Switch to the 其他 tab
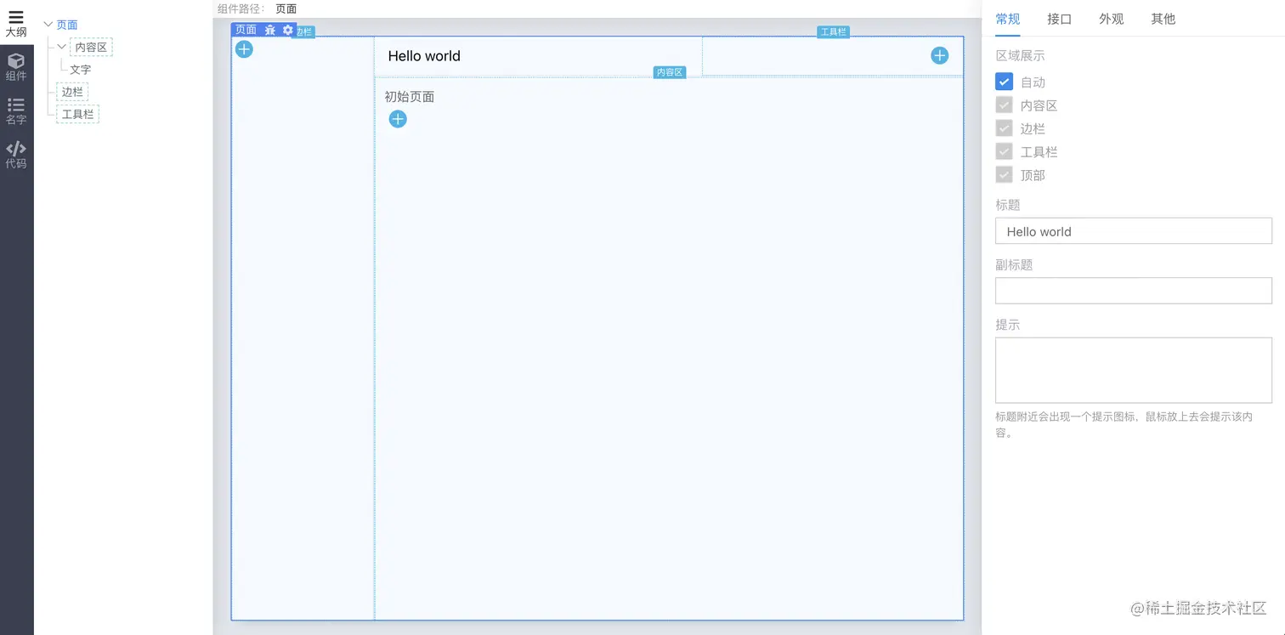The height and width of the screenshot is (635, 1285). (x=1163, y=19)
